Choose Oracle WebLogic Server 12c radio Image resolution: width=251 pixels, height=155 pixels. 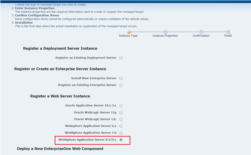pyautogui.click(x=121, y=119)
